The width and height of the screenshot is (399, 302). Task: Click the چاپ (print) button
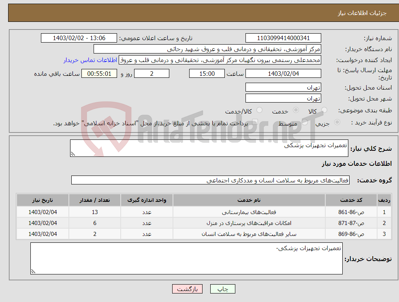pos(223,289)
